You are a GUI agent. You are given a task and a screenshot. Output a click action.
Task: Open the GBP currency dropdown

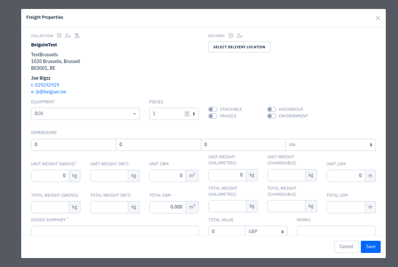click(x=266, y=232)
